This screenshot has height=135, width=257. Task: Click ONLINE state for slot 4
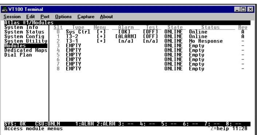[x=173, y=50]
